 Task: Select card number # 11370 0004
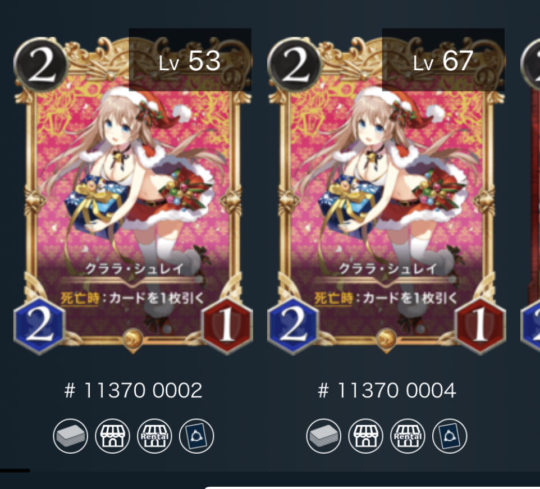(387, 391)
